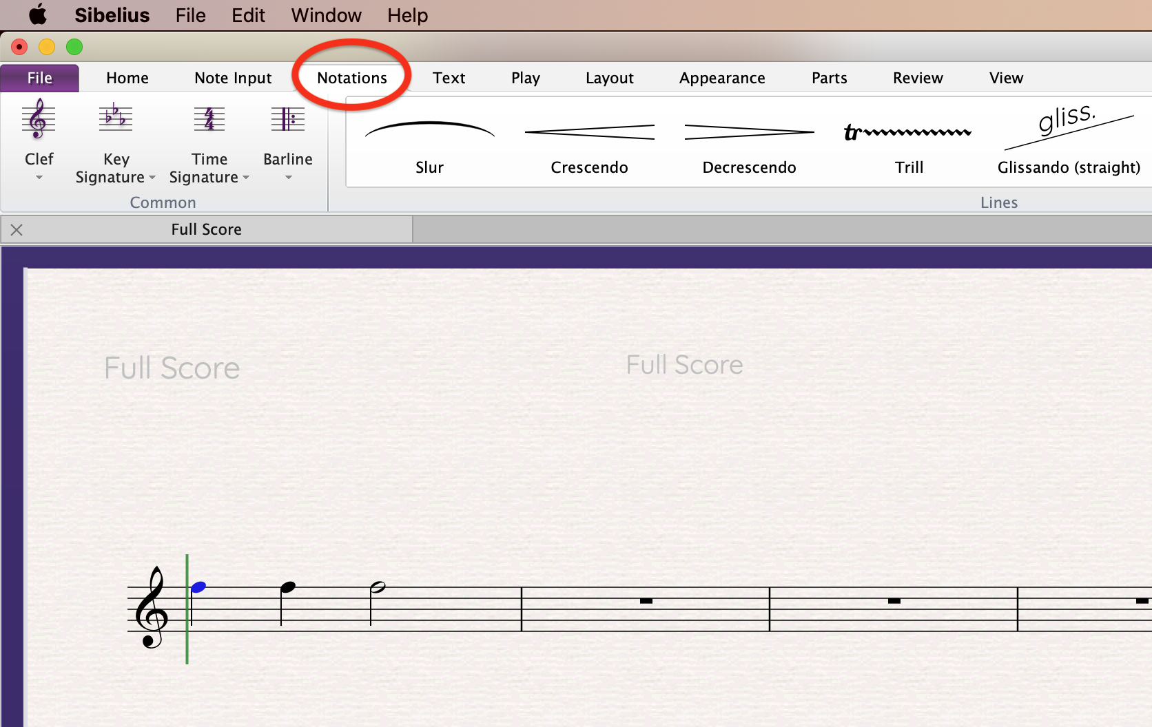
Task: Open the Clef icon in the ribbon
Action: tap(39, 119)
